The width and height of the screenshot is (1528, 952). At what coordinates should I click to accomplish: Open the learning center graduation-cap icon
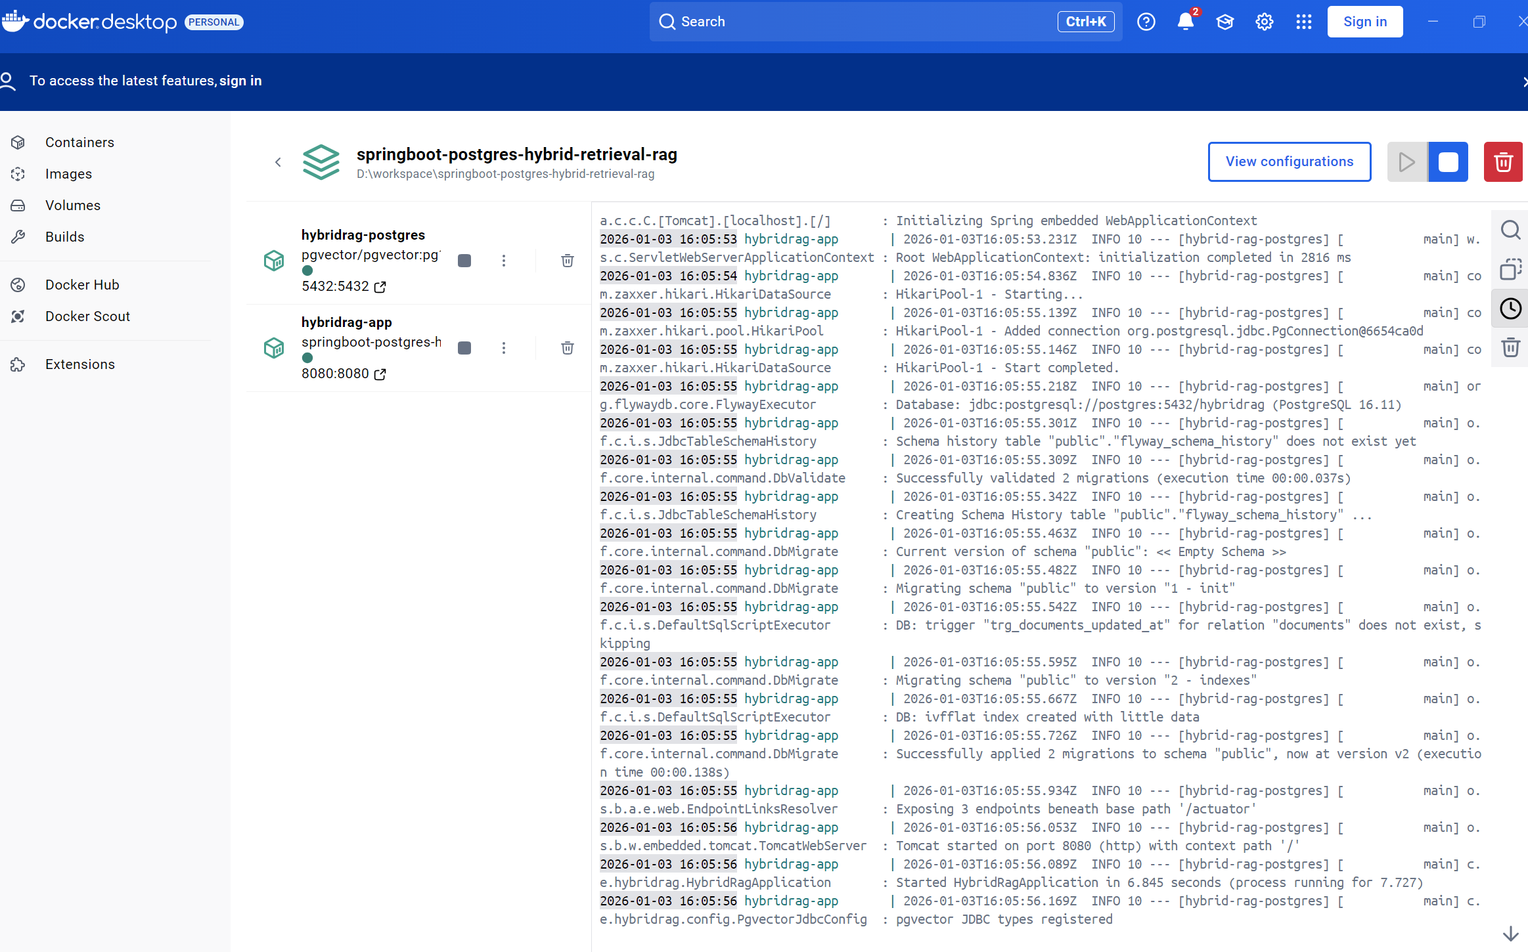point(1225,21)
